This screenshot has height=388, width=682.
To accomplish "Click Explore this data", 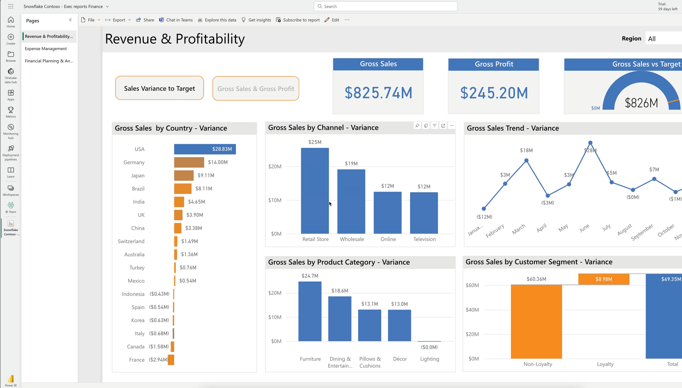I will pyautogui.click(x=217, y=20).
